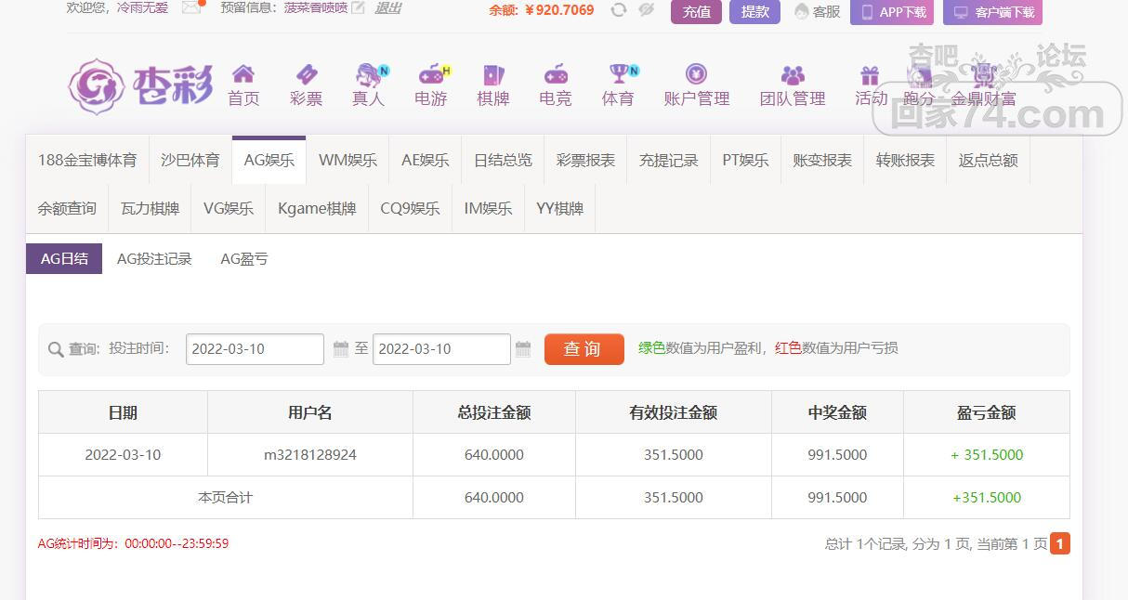Image resolution: width=1128 pixels, height=600 pixels.
Task: Select the 棋牌 cards icon
Action: 493,75
